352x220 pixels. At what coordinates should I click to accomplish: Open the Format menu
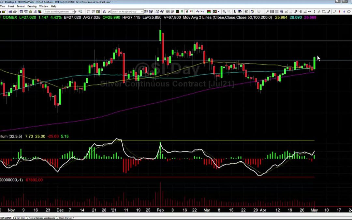(x=21, y=6)
